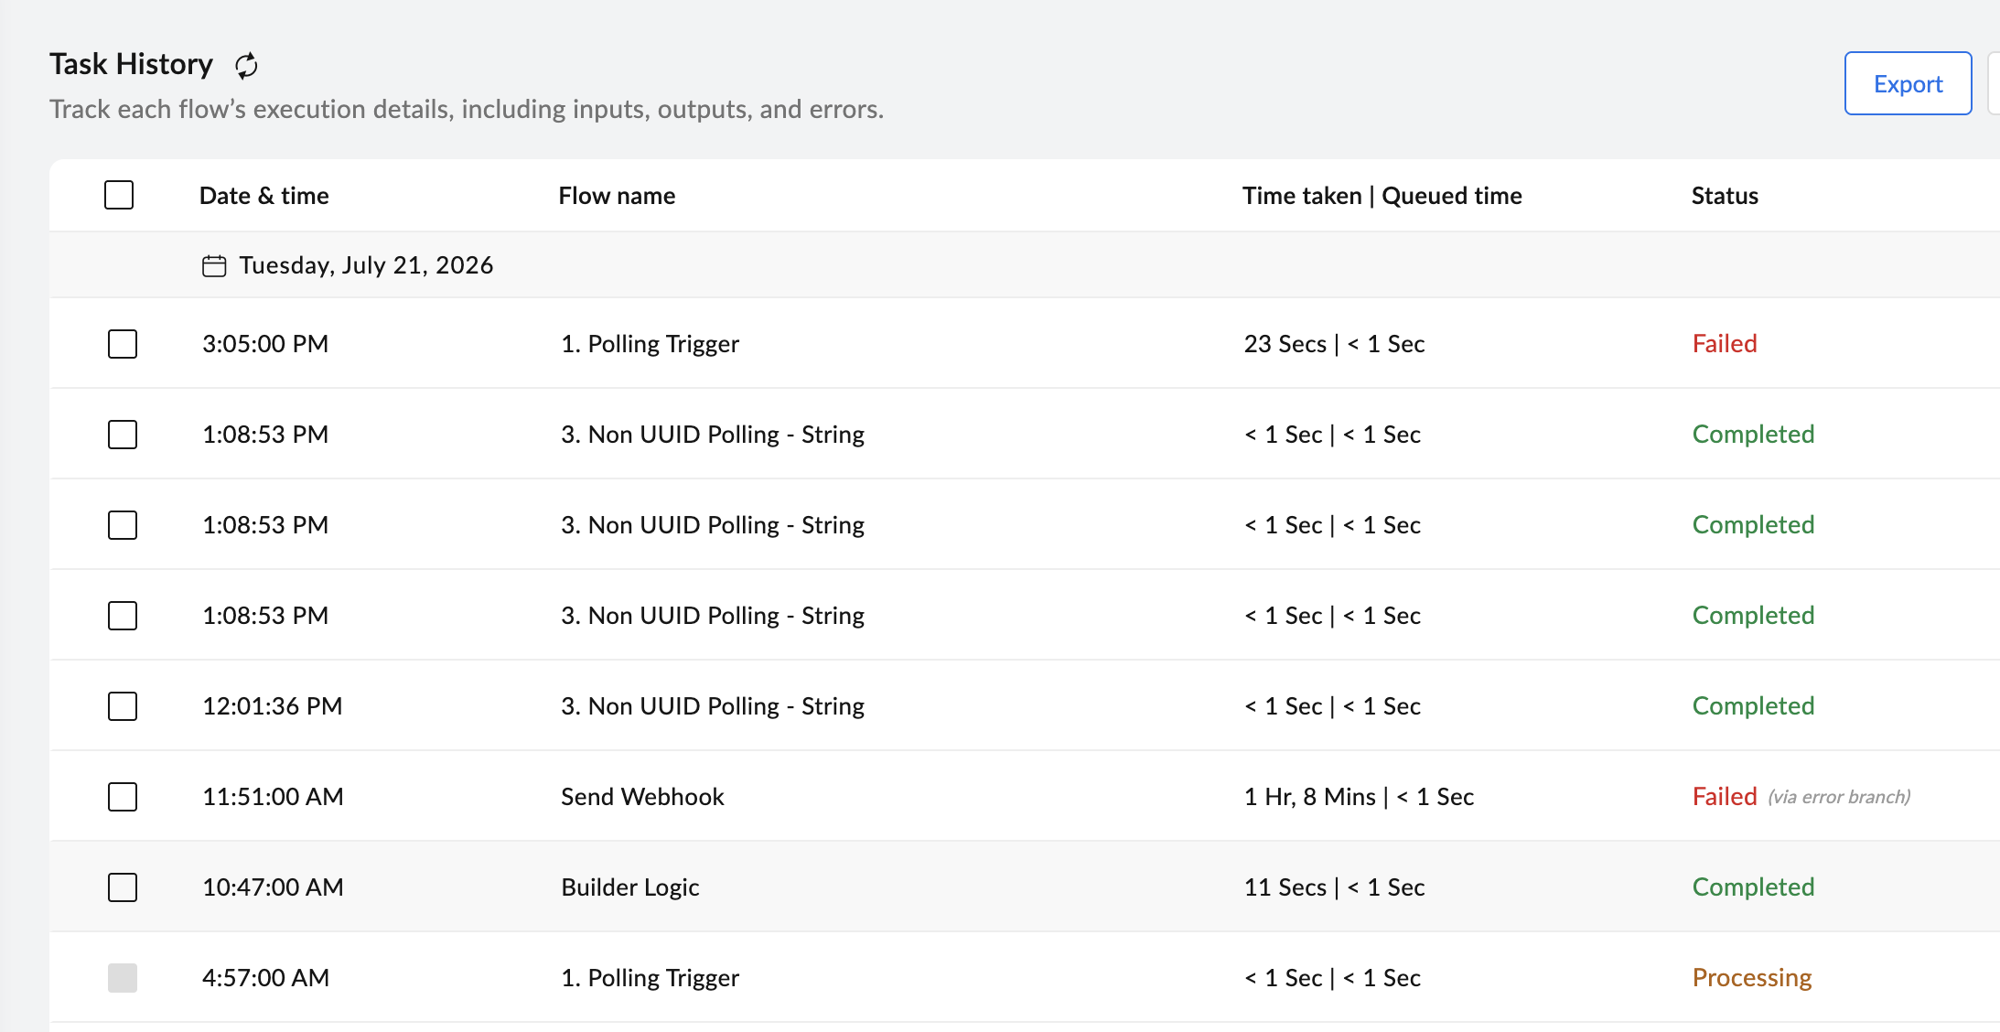Open the failed 1. Polling Trigger flow
This screenshot has width=2000, height=1032.
tap(650, 344)
